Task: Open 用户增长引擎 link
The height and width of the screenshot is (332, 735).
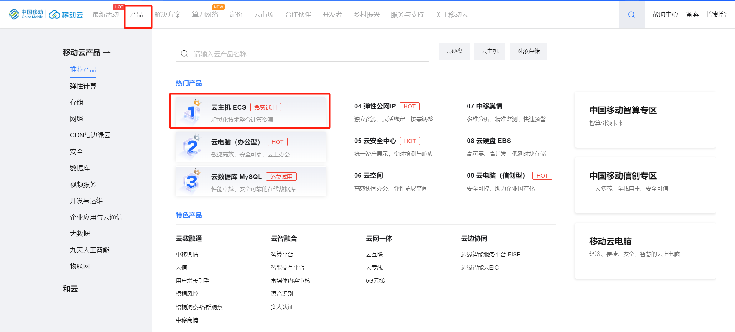Action: pyautogui.click(x=193, y=281)
